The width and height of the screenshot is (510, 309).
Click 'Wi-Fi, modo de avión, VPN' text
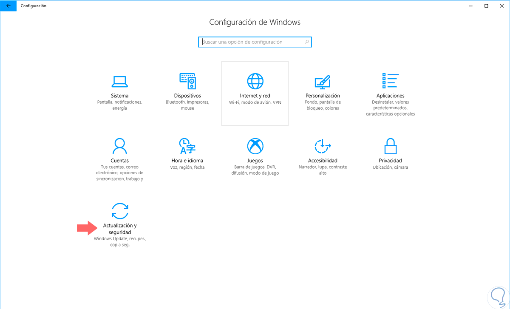click(255, 102)
